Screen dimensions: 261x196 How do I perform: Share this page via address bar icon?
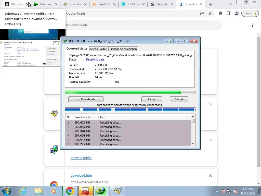pos(202,13)
